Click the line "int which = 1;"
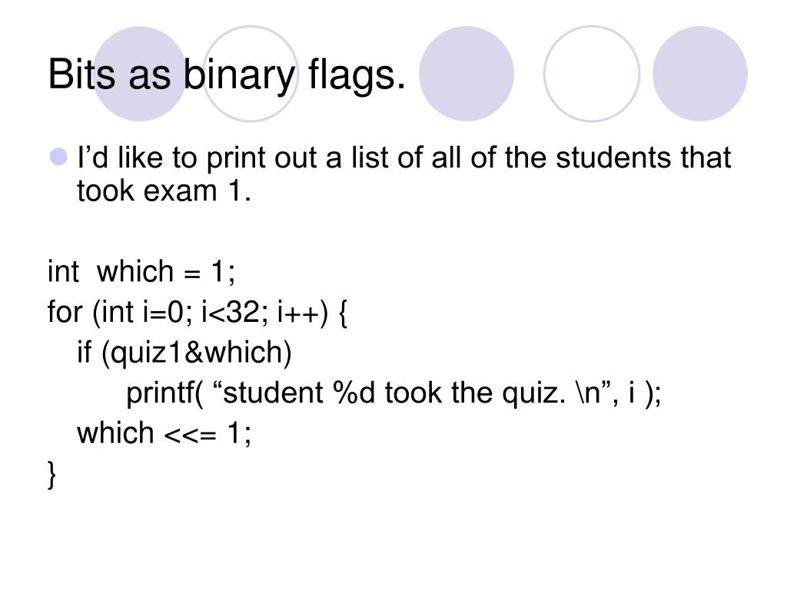 pyautogui.click(x=141, y=271)
